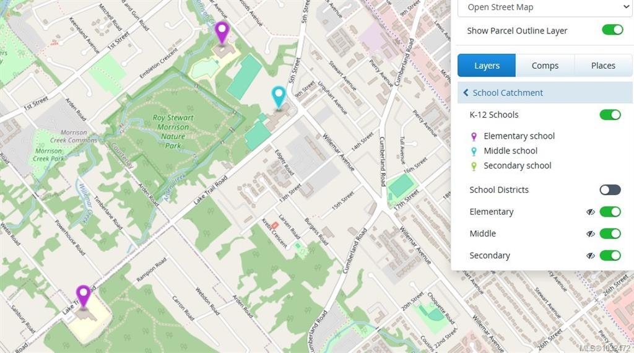Switch to the Comps tab
This screenshot has height=353, width=634.
pyautogui.click(x=545, y=66)
